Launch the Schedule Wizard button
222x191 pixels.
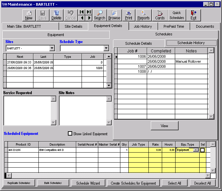[x=88, y=183]
